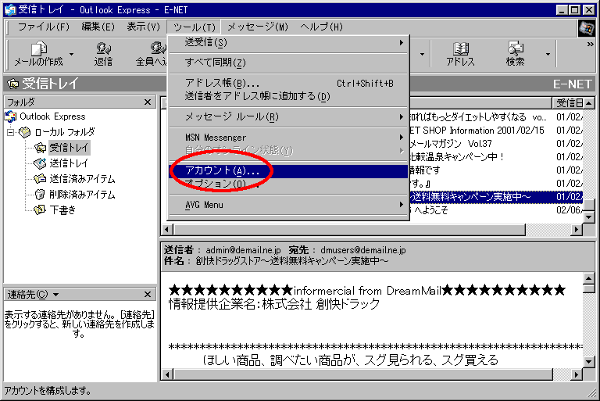Click preview pane horizontal scroll right arrow
This screenshot has height=401, width=600.
pos(577,374)
